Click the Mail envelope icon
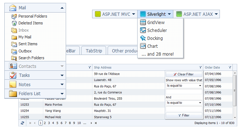Screen dimensions: 243x135 tap(13, 8)
